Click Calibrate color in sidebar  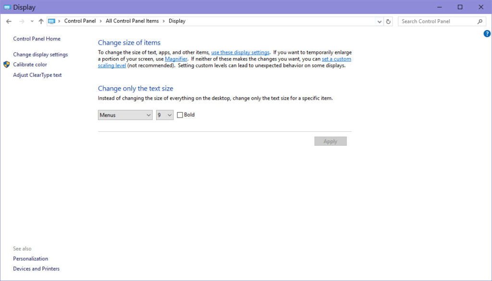point(30,65)
